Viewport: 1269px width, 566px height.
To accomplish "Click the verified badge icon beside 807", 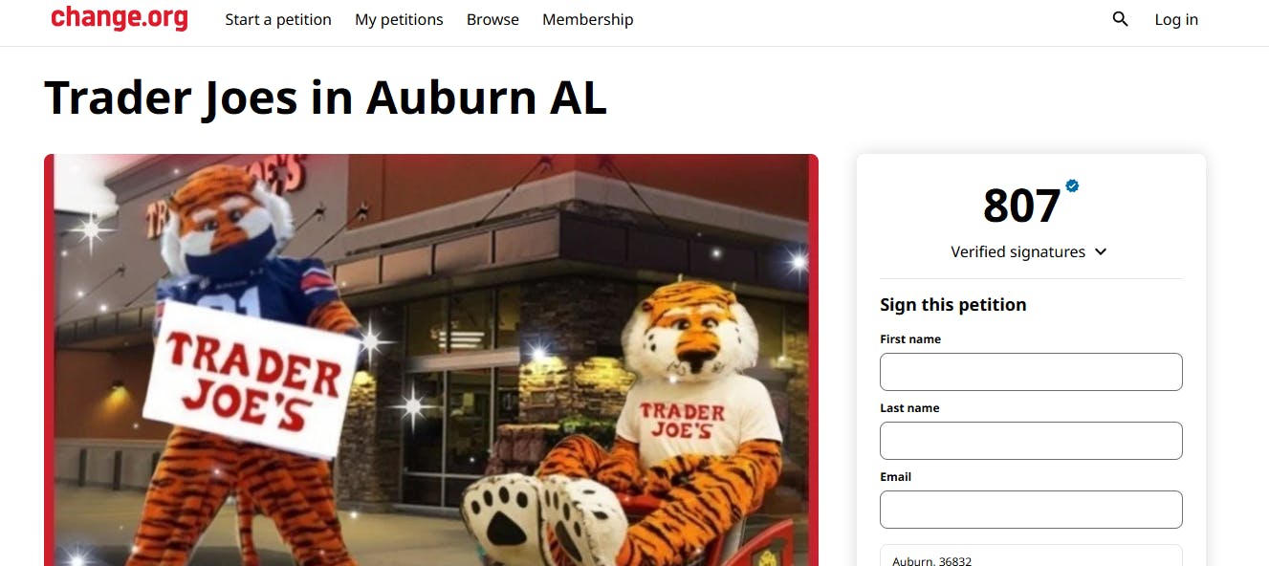I will (1072, 187).
